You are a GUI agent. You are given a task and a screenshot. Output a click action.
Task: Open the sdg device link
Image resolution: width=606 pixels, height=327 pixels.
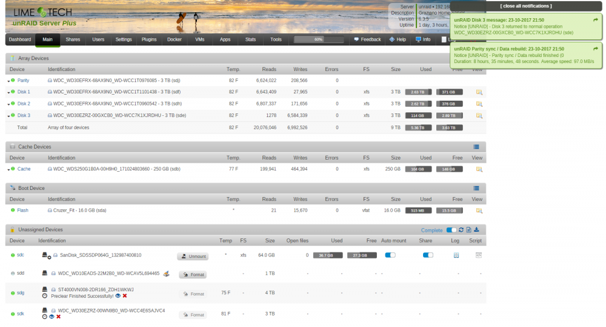[21, 292]
